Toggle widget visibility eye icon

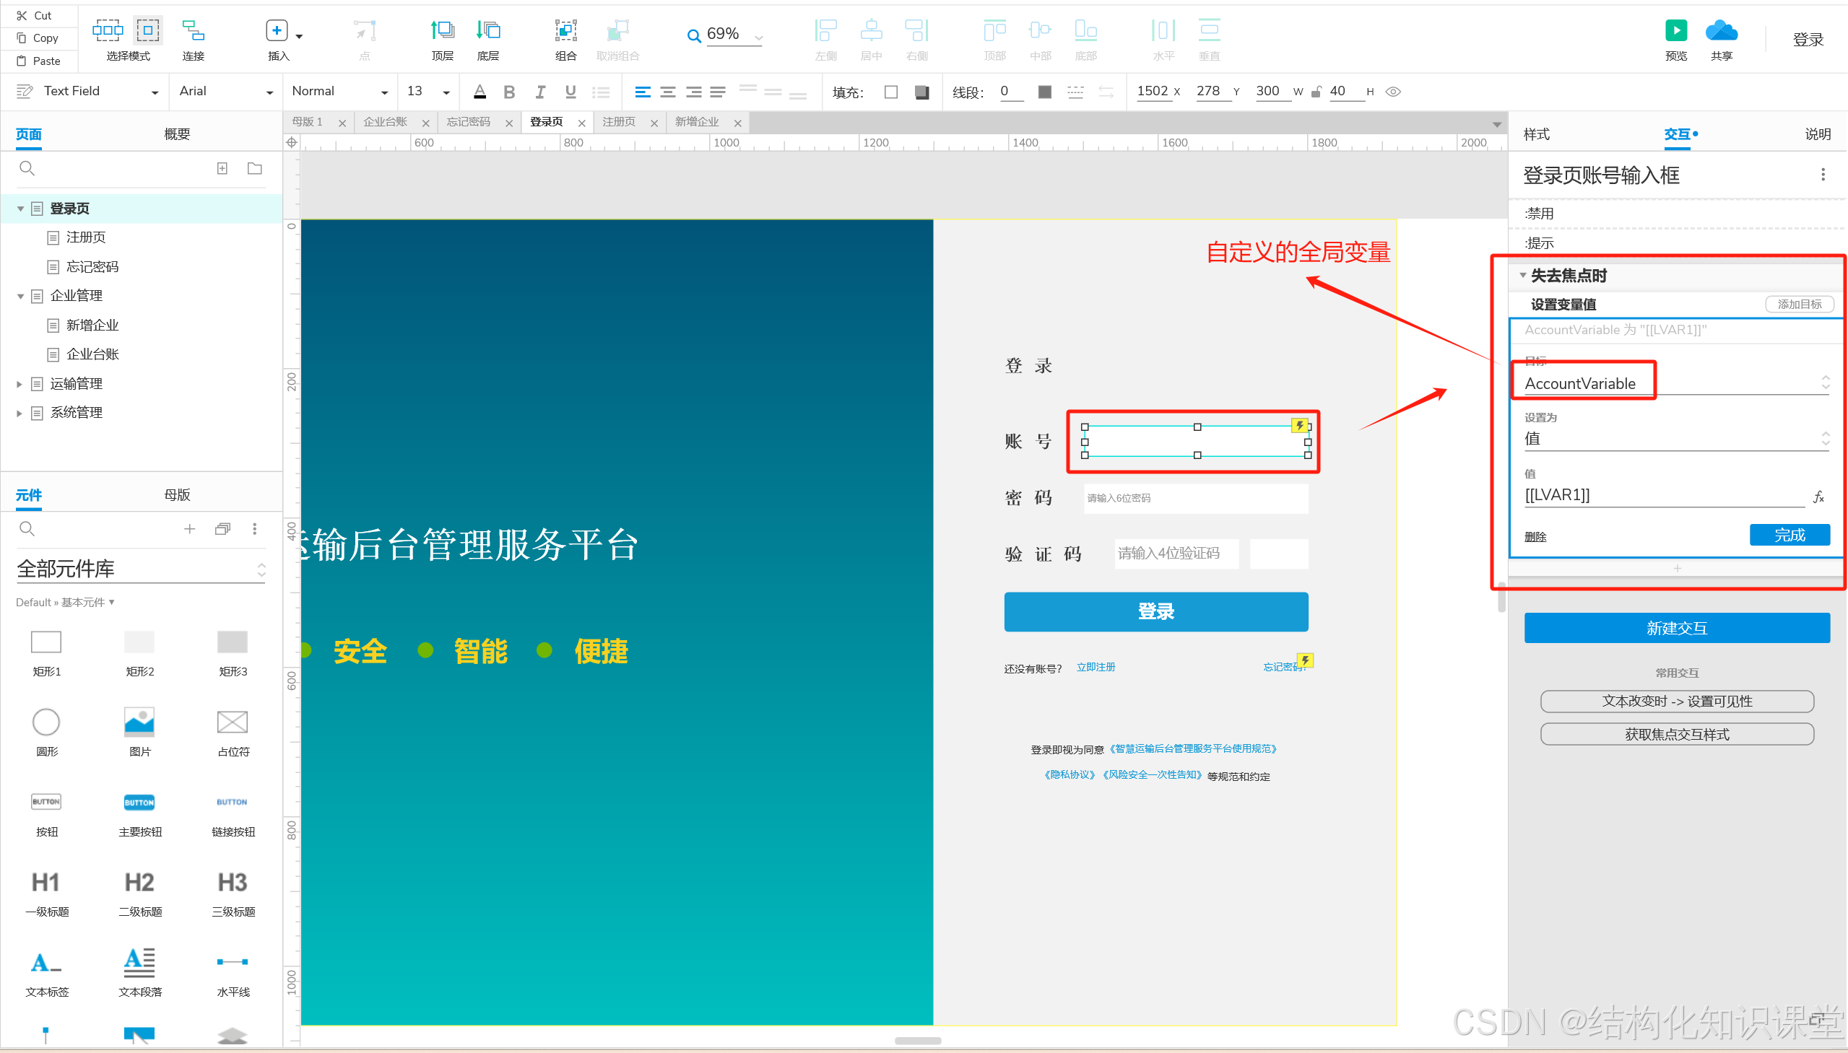[x=1393, y=92]
